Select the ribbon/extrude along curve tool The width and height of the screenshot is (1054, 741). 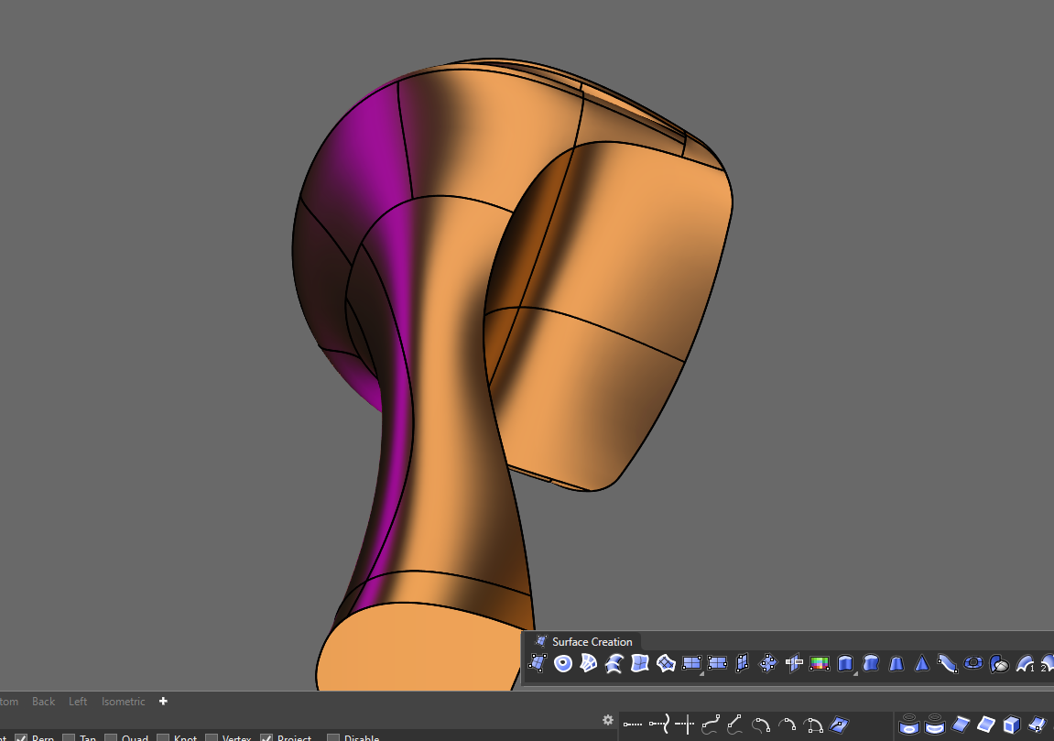tap(947, 664)
